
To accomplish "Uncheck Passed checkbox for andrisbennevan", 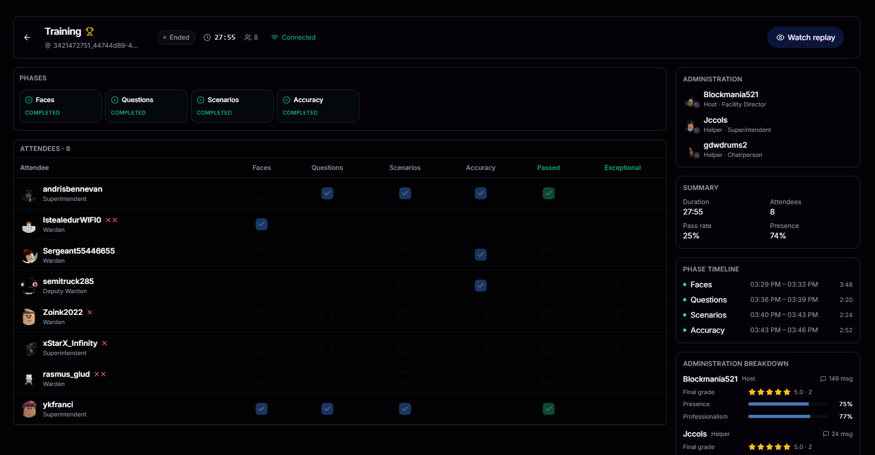I will 549,193.
